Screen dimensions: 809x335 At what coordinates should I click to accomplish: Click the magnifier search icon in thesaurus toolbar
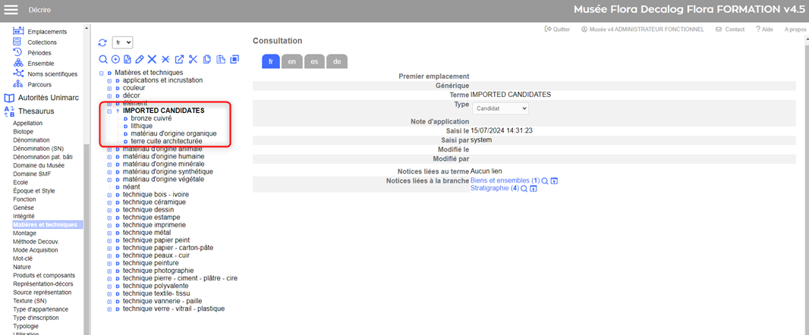point(103,59)
